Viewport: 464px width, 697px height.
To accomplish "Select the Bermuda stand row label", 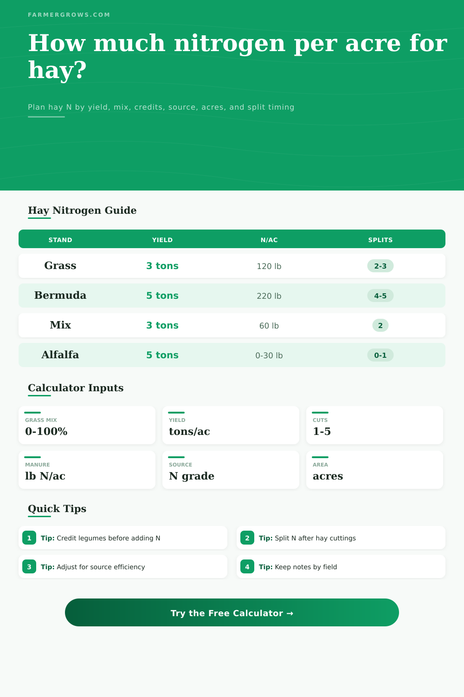I will 60,296.
